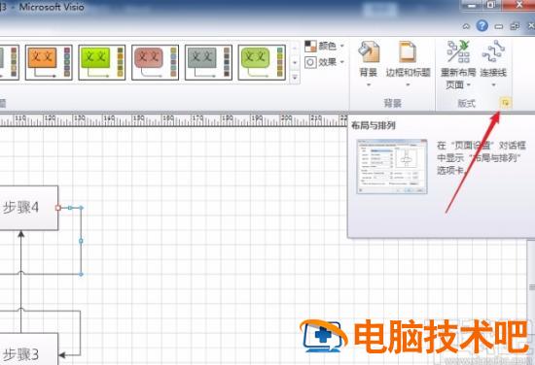Select the 步骤3 shape on the canvas
The width and height of the screenshot is (535, 365).
click(28, 349)
